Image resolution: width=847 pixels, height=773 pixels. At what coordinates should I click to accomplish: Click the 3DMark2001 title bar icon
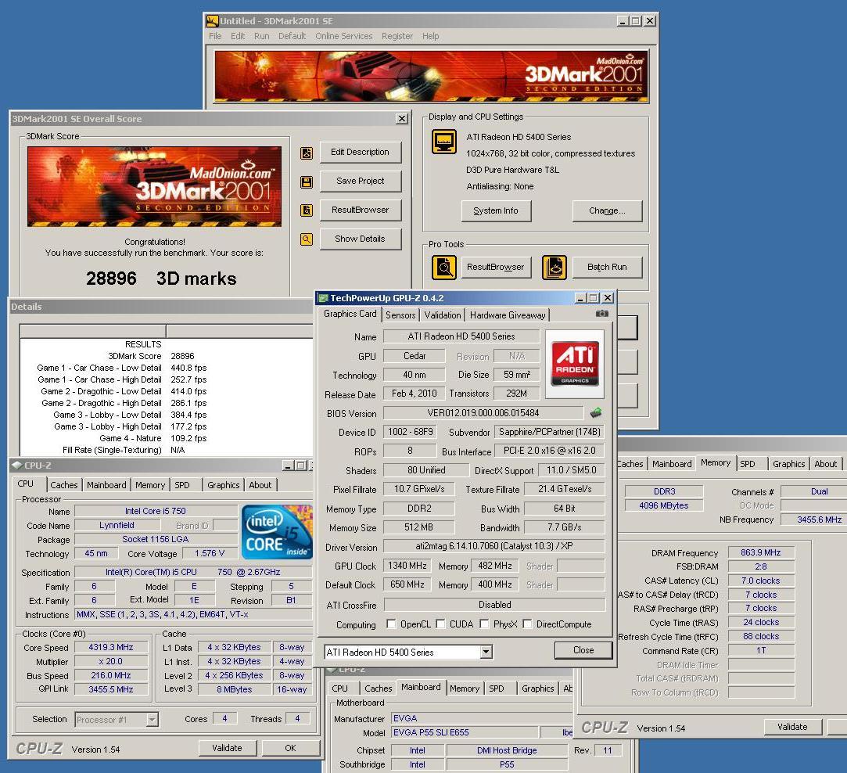point(212,21)
